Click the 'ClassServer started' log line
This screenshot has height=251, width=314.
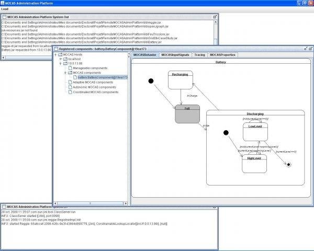(30, 216)
